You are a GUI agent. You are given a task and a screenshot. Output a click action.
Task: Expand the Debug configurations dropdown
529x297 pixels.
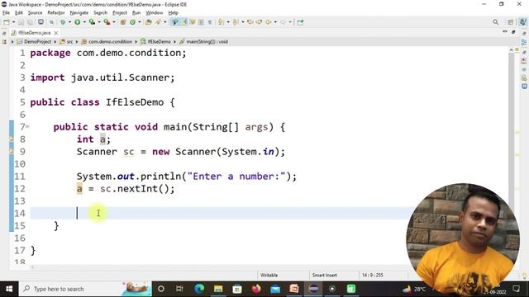click(69, 22)
